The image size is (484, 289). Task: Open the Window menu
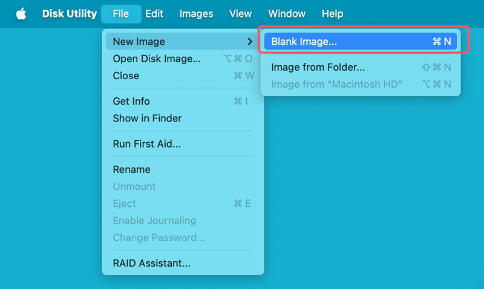[x=287, y=14]
